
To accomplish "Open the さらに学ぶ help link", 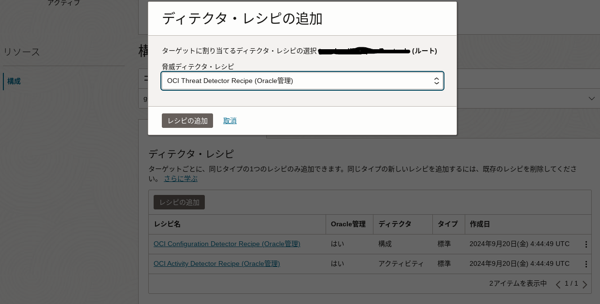I will coord(180,178).
